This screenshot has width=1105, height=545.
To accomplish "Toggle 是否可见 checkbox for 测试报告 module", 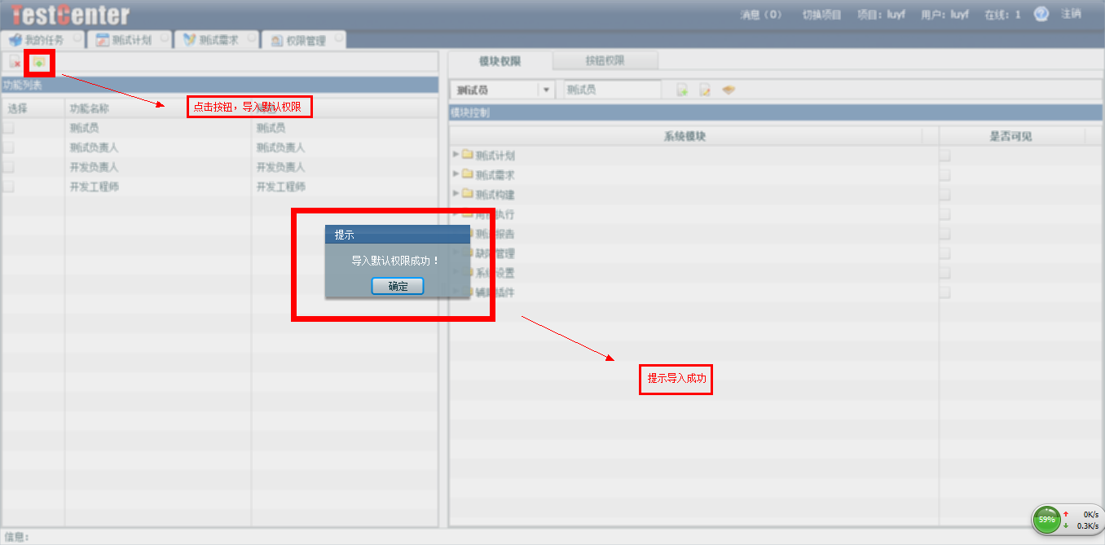I will (944, 233).
